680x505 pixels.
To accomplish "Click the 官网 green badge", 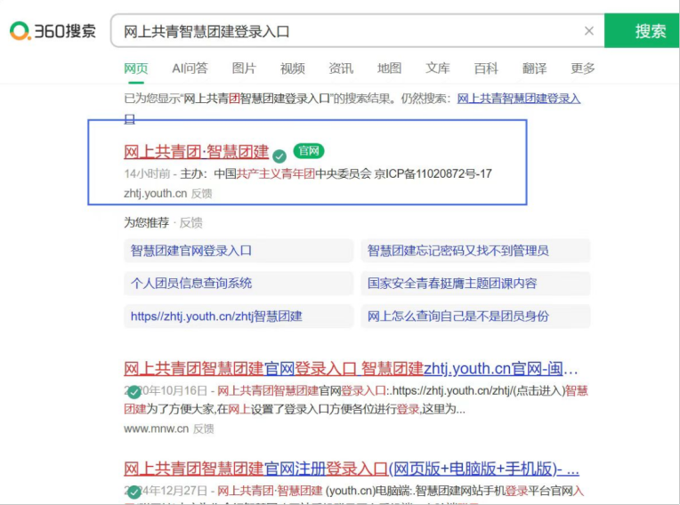I will [x=309, y=151].
